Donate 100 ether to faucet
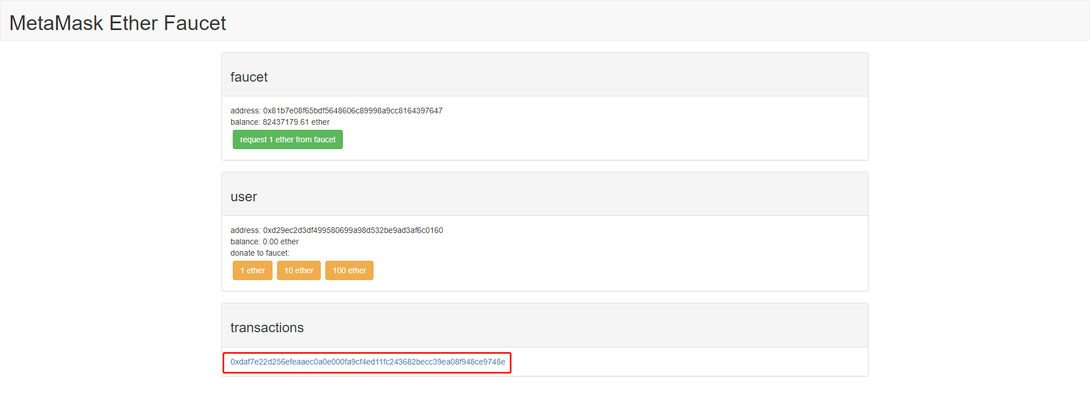 click(349, 270)
